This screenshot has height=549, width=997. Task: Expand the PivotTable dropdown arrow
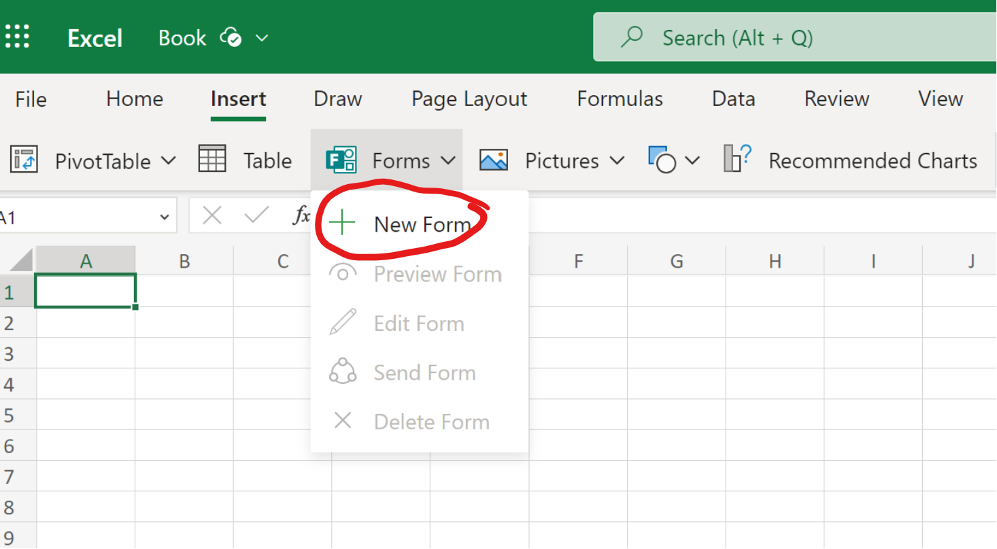[168, 161]
